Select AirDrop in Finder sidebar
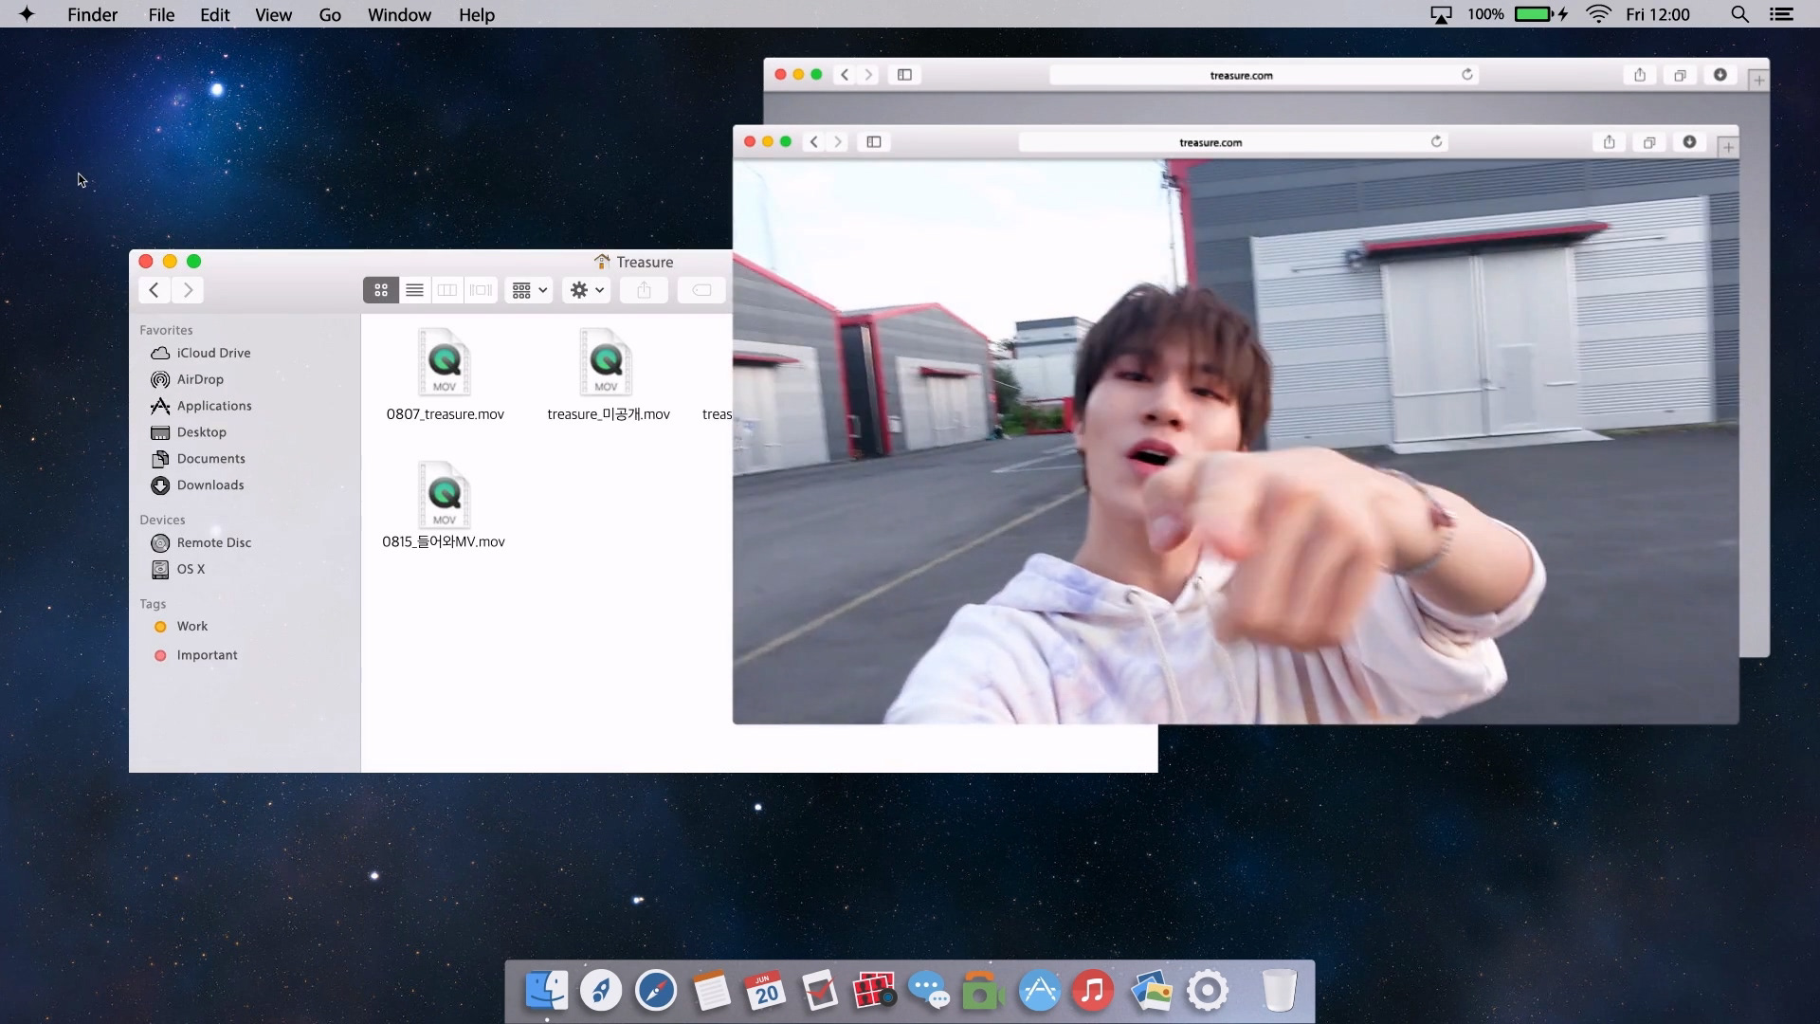1820x1024 pixels. (200, 379)
